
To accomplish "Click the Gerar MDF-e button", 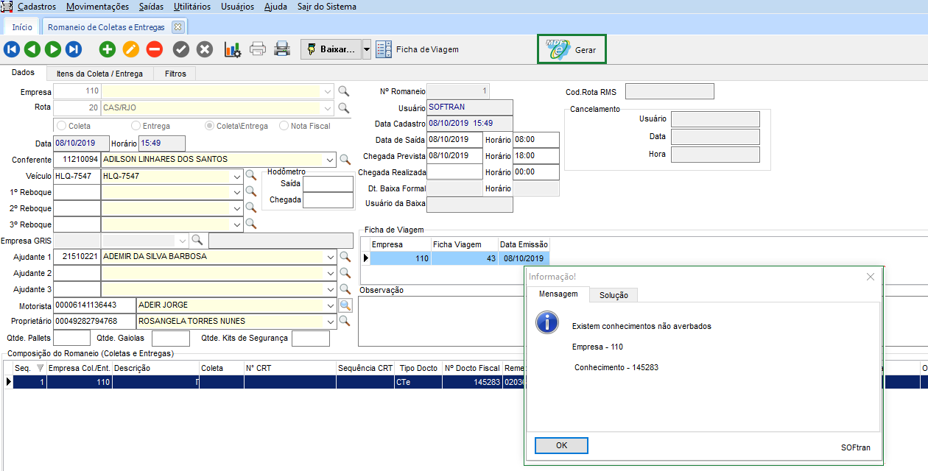I will coord(572,50).
